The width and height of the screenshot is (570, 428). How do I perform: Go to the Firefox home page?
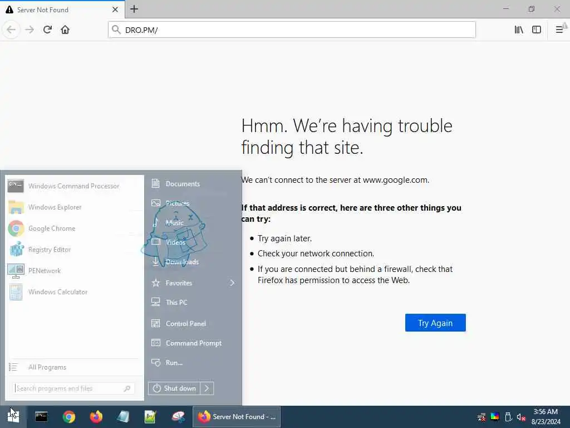coord(65,30)
